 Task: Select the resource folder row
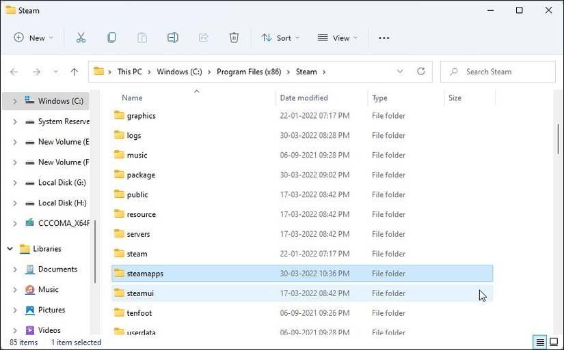pyautogui.click(x=302, y=214)
